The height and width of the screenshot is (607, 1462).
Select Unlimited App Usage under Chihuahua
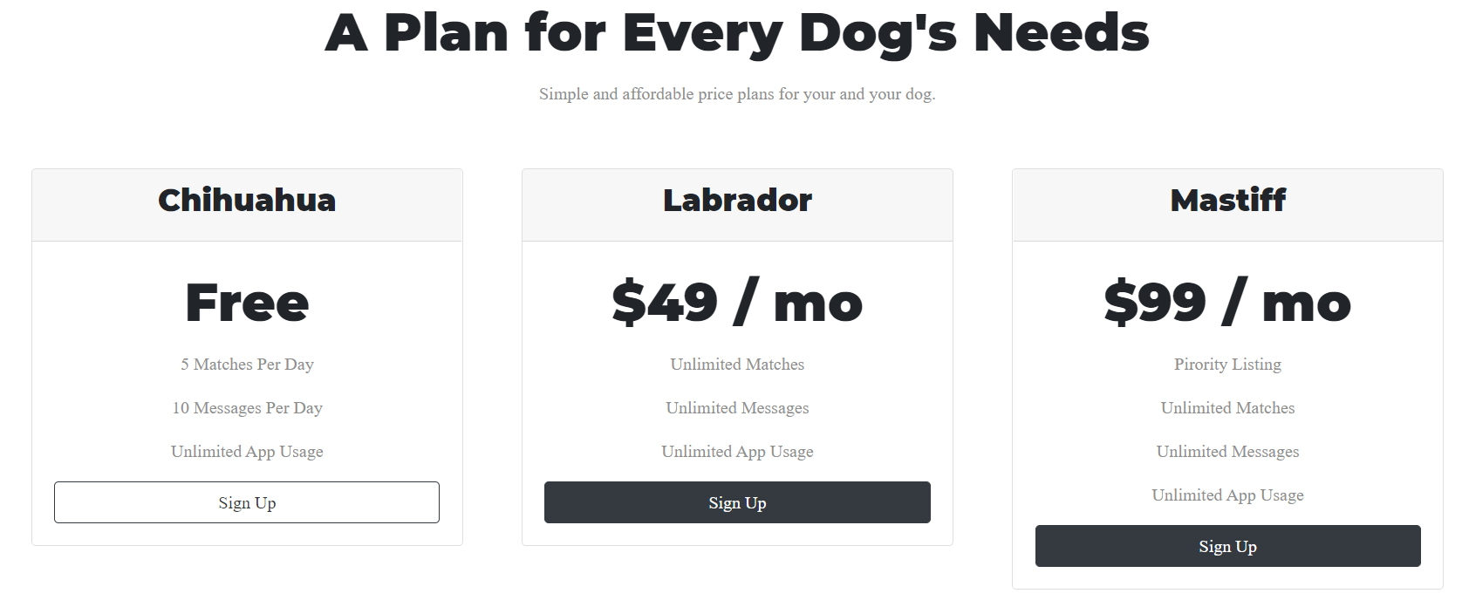pyautogui.click(x=247, y=452)
